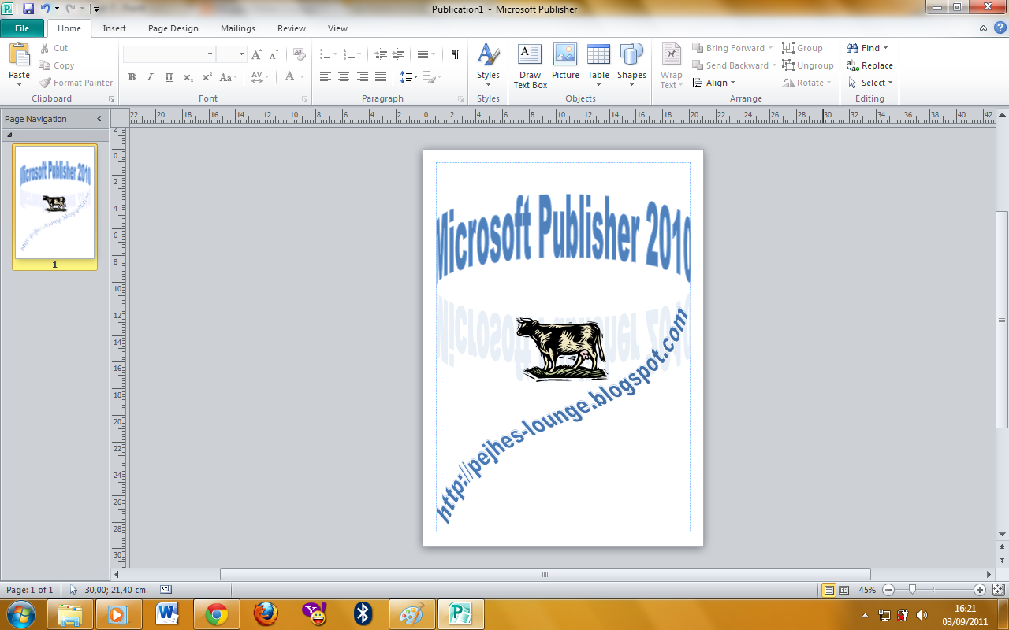Click Bring Forward
This screenshot has height=630, width=1009.
click(x=733, y=48)
